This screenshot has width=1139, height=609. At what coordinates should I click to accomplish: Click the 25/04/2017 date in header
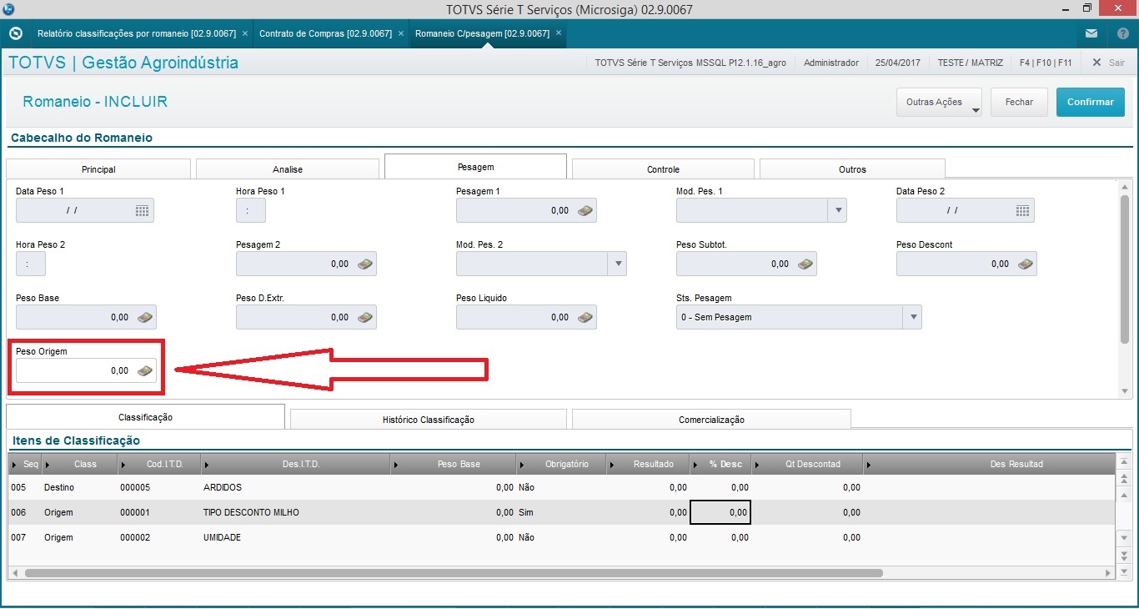[897, 63]
